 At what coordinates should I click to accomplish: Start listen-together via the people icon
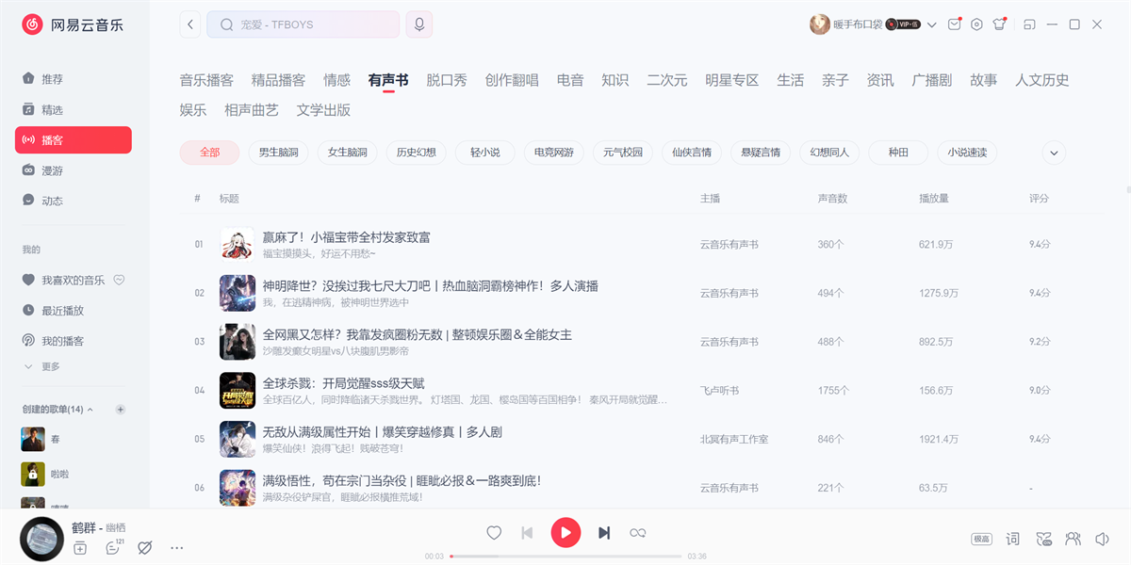click(1073, 539)
